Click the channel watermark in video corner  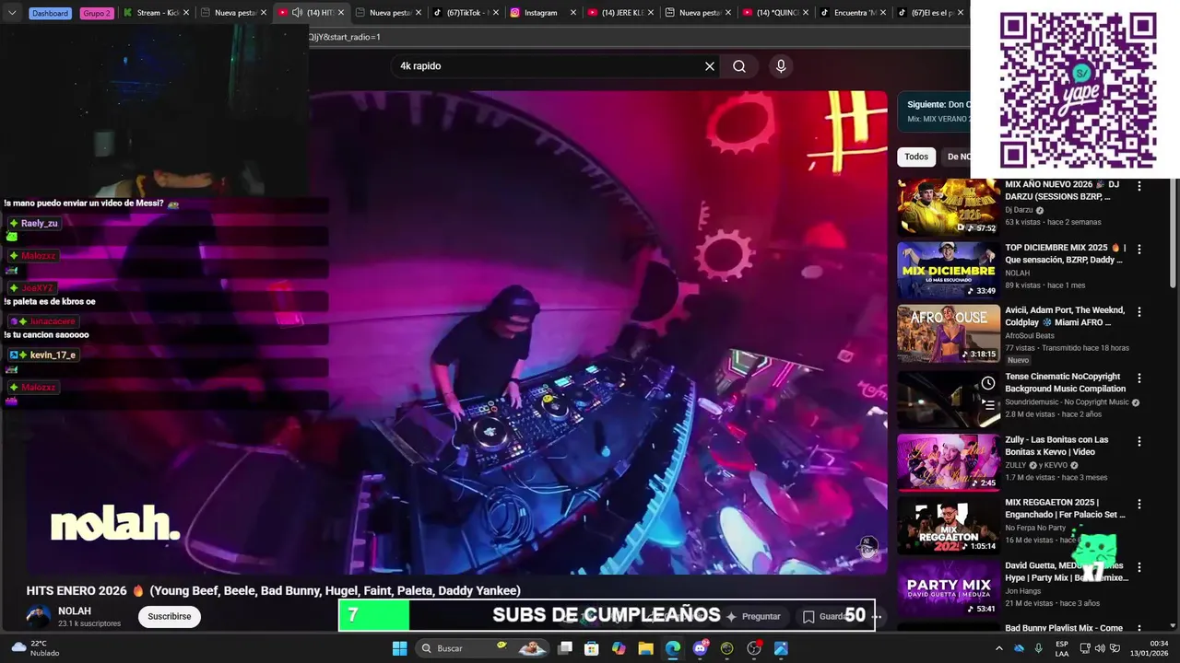(x=867, y=546)
